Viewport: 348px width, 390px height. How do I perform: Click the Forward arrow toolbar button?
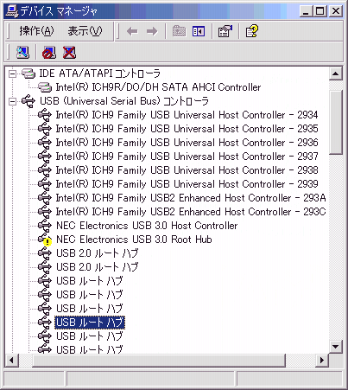pyautogui.click(x=152, y=31)
